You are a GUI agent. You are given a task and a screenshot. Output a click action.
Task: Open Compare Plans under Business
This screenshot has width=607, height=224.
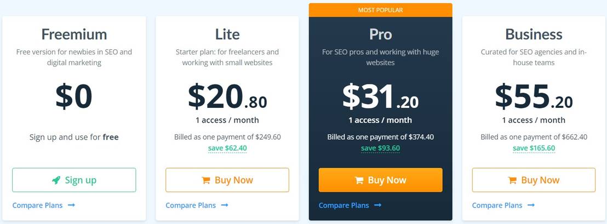pyautogui.click(x=497, y=205)
